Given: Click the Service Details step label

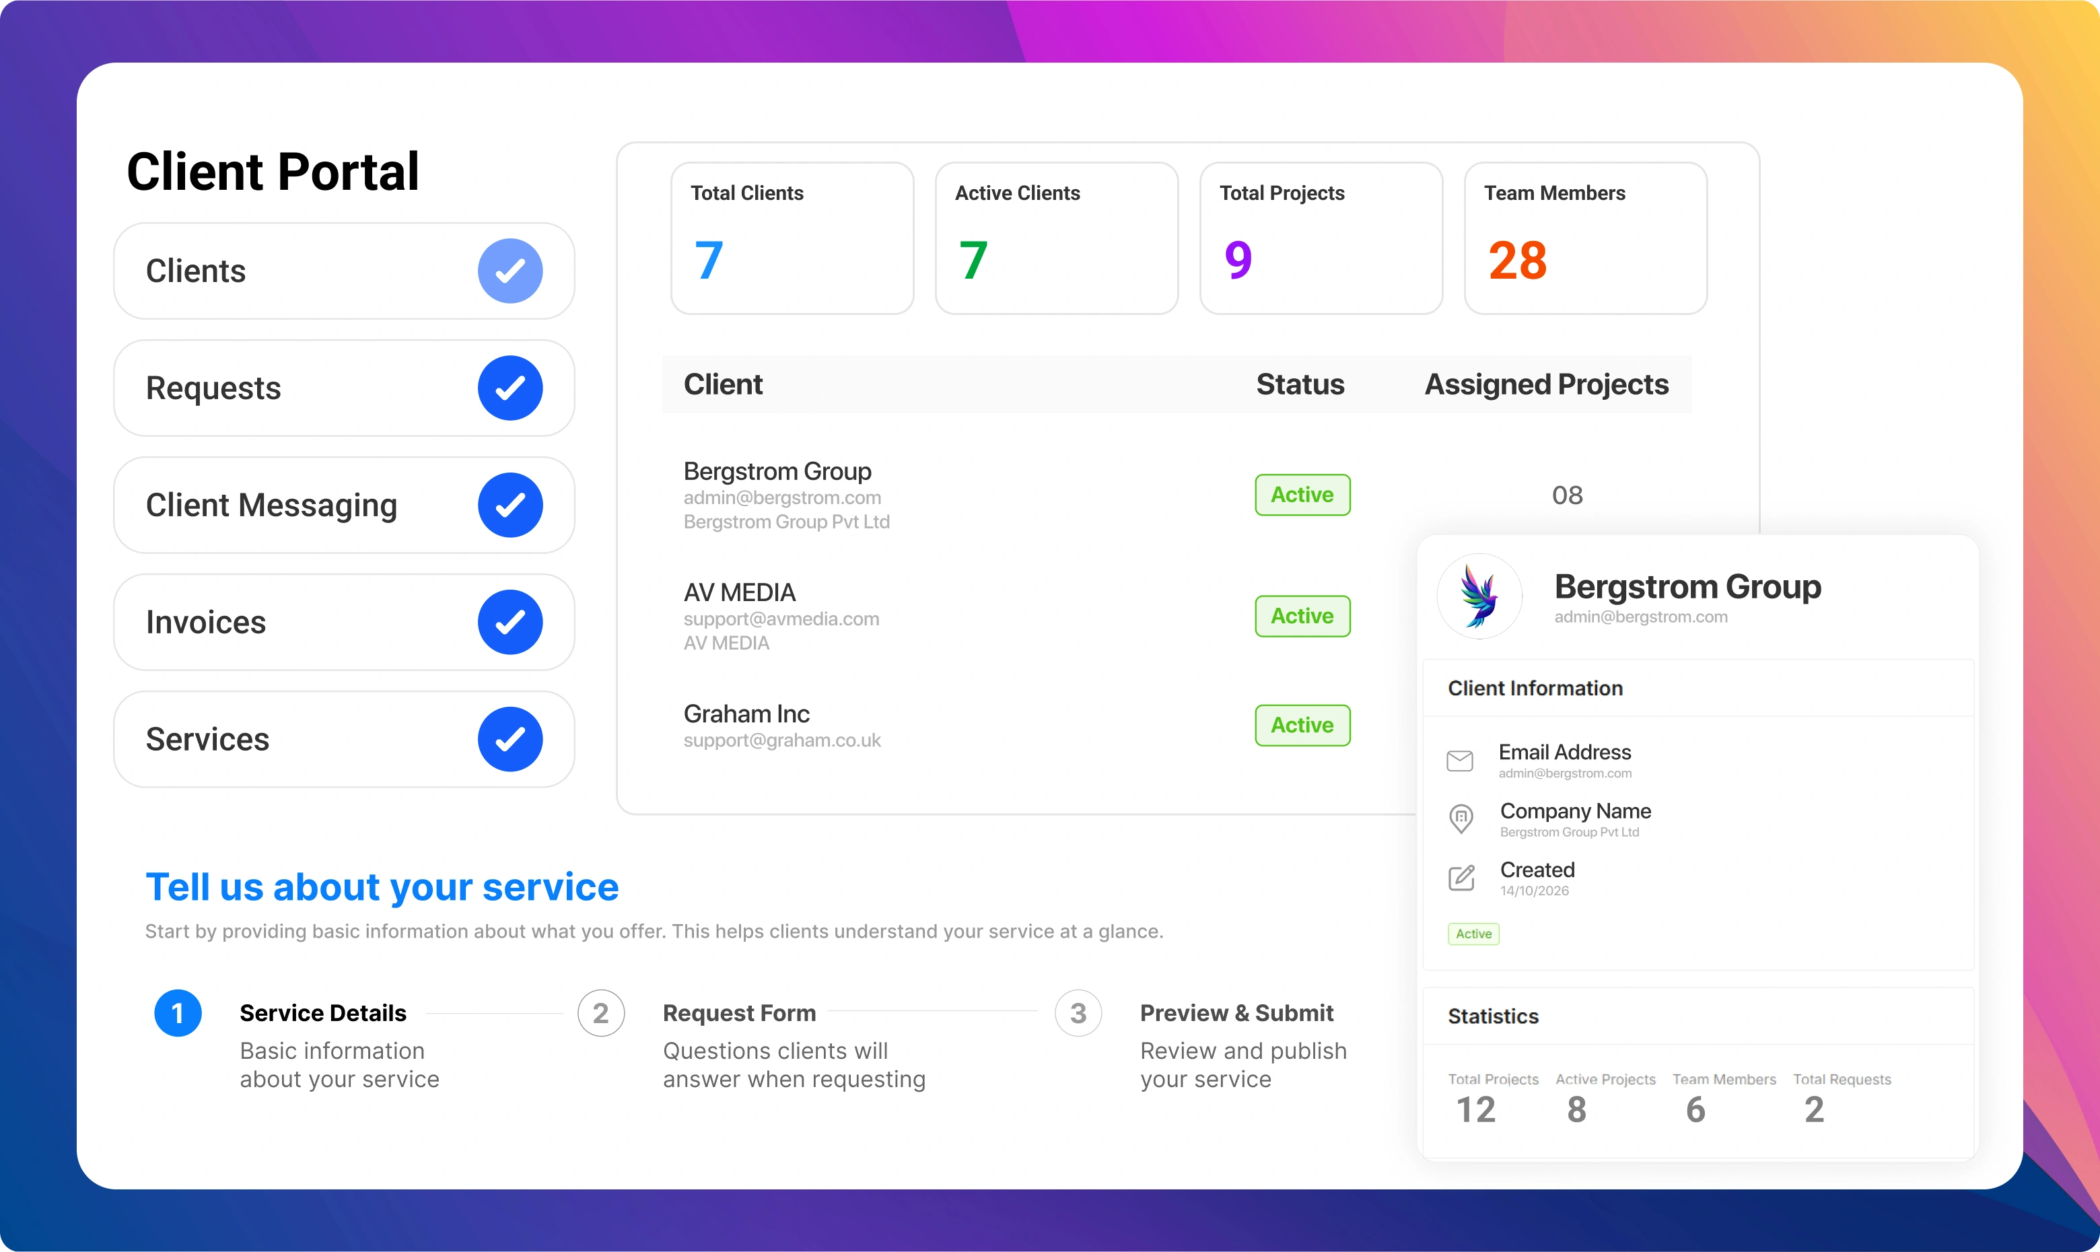Looking at the screenshot, I should [x=323, y=1013].
